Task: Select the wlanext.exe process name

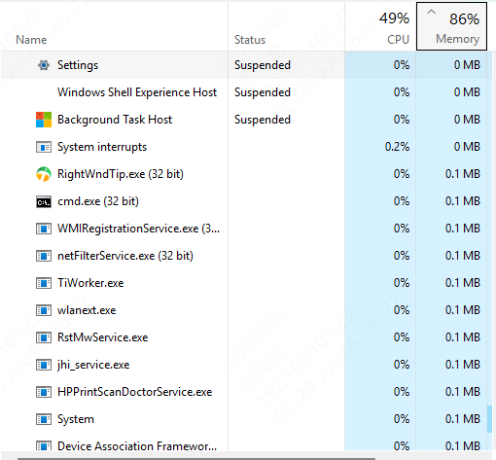Action: pos(87,310)
